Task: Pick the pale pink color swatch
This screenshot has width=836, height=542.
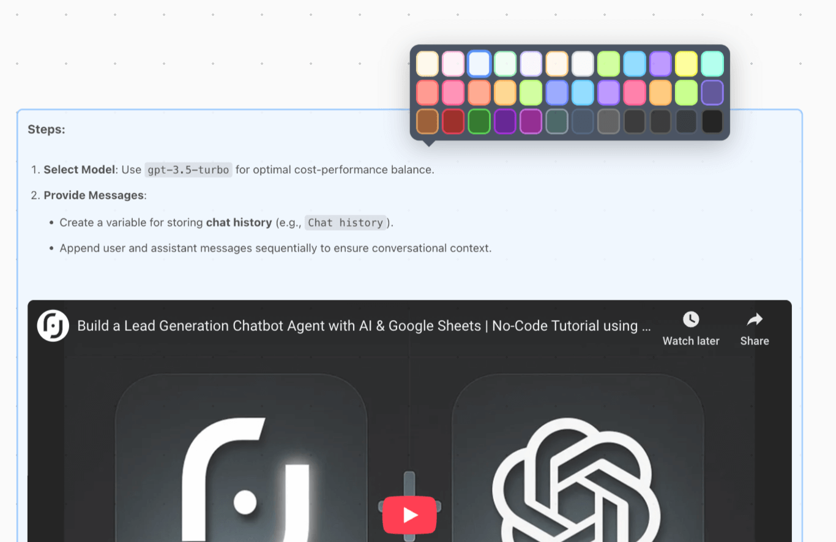Action: (453, 64)
